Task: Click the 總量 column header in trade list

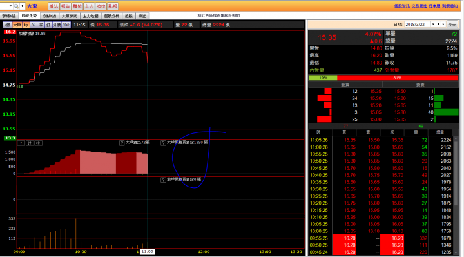Action: pos(440,132)
